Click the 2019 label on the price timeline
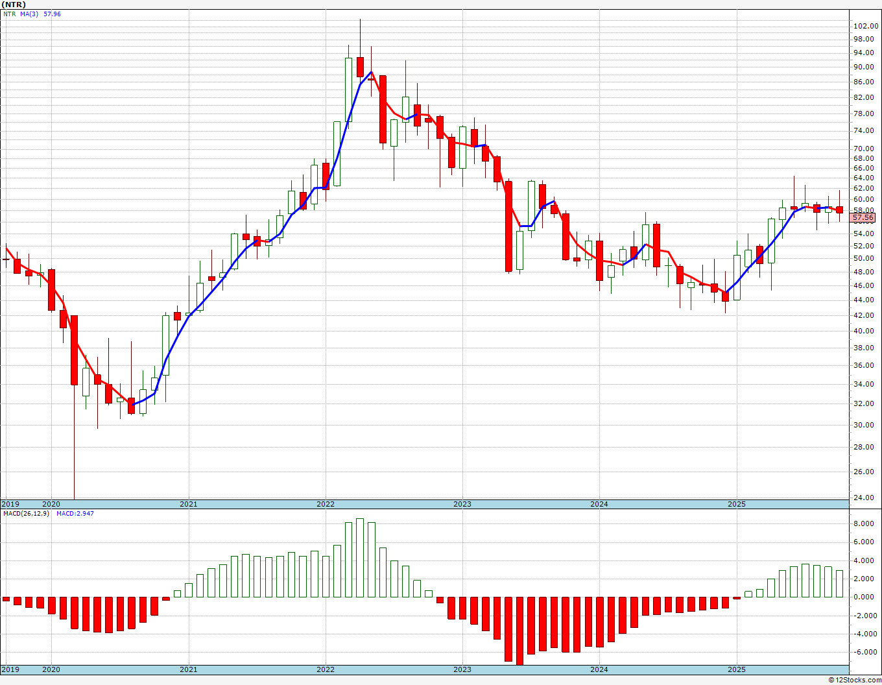The height and width of the screenshot is (685, 882). click(10, 504)
